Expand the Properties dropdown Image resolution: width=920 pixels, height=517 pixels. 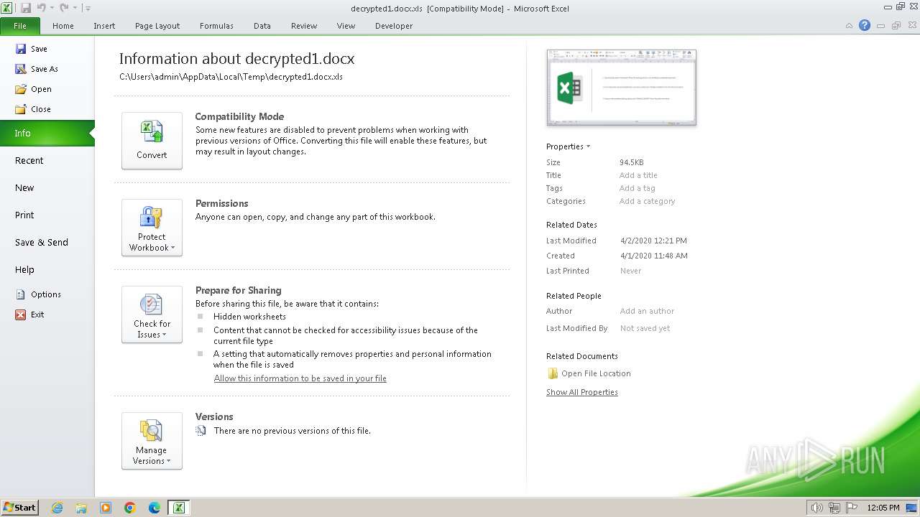point(568,146)
